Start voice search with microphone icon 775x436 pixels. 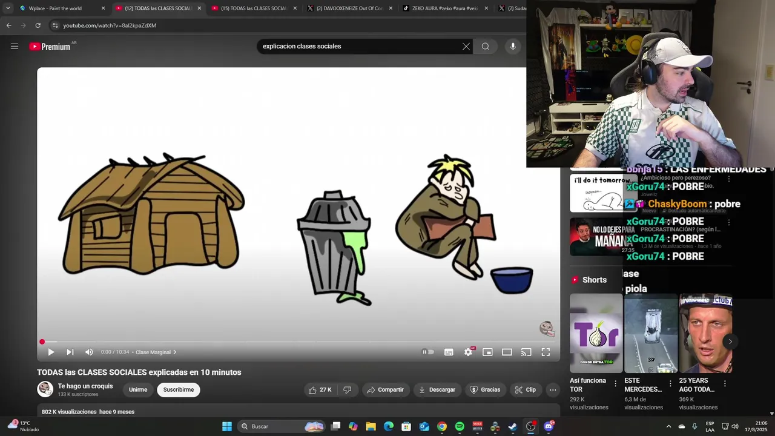tap(513, 46)
